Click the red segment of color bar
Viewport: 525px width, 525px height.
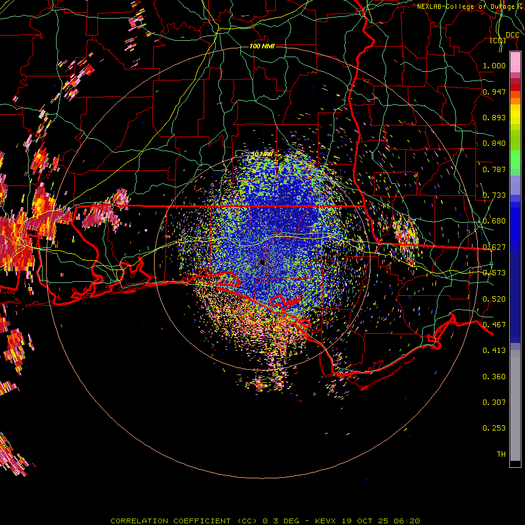[515, 87]
